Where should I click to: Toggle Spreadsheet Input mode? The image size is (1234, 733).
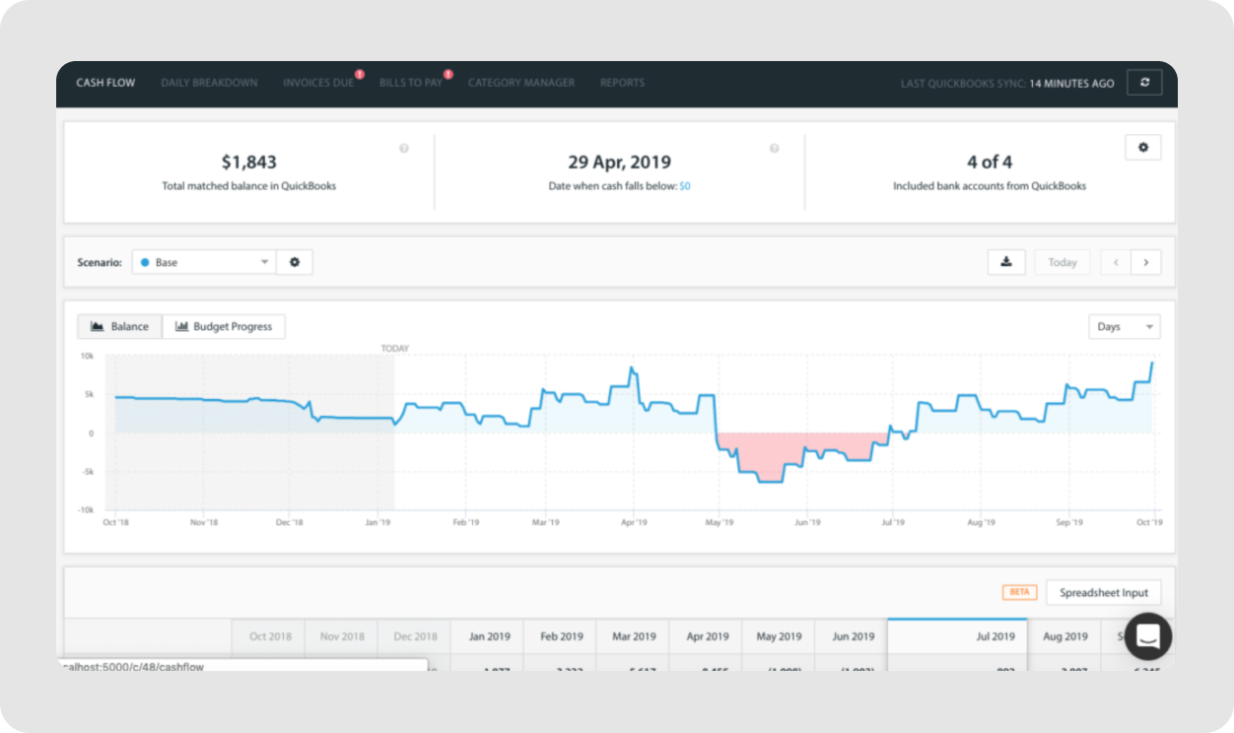tap(1103, 592)
